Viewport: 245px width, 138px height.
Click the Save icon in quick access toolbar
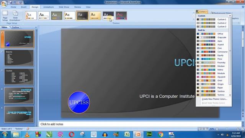(11, 3)
